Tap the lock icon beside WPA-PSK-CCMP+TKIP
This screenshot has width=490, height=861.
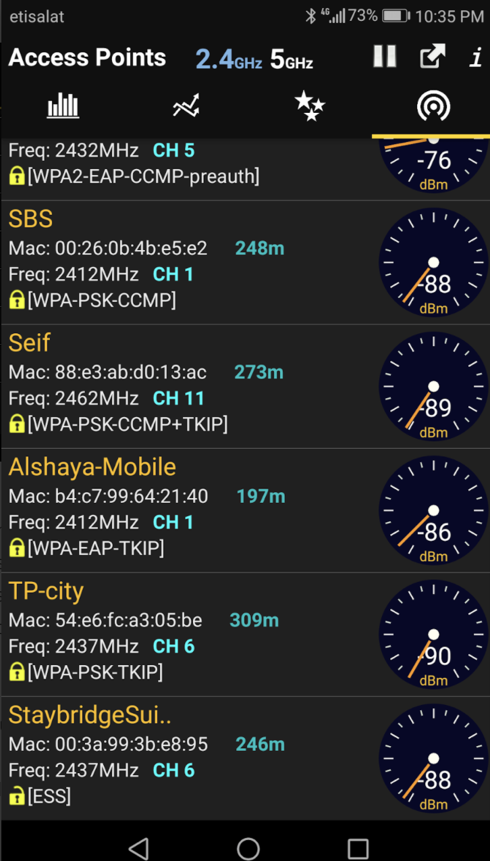tap(17, 424)
